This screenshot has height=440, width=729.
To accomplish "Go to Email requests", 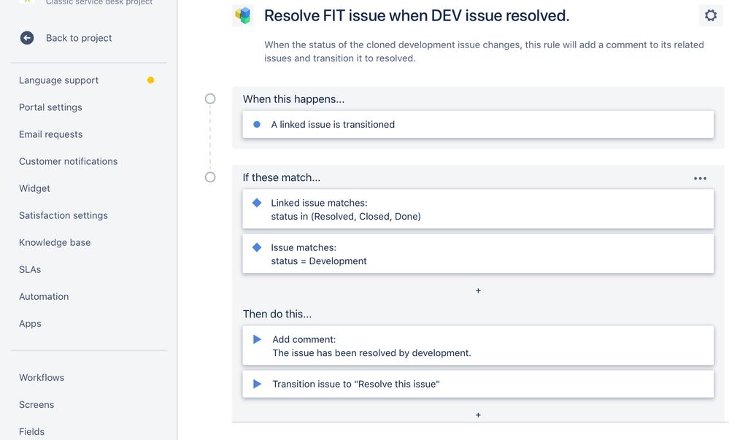I will click(50, 134).
